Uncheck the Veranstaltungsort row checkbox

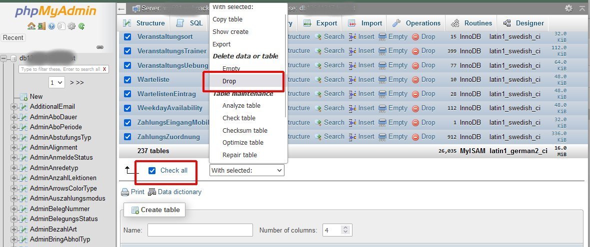click(x=127, y=37)
